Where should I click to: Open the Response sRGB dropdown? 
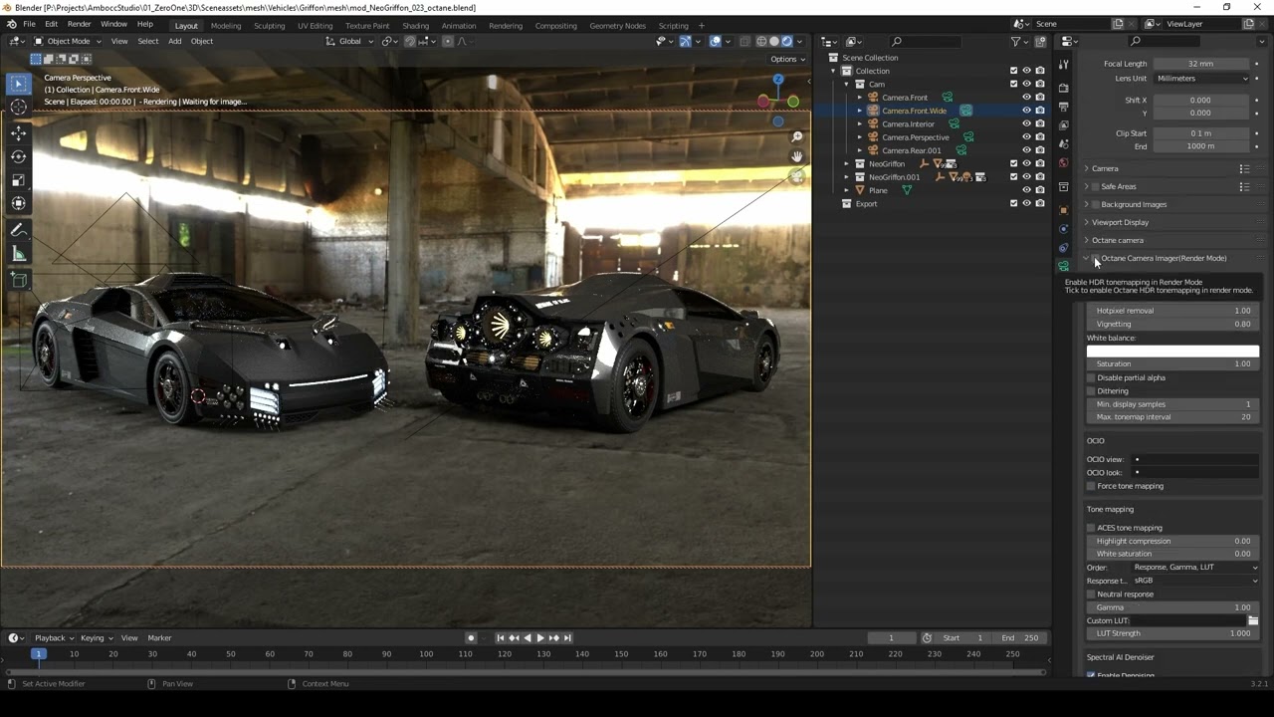pyautogui.click(x=1194, y=581)
